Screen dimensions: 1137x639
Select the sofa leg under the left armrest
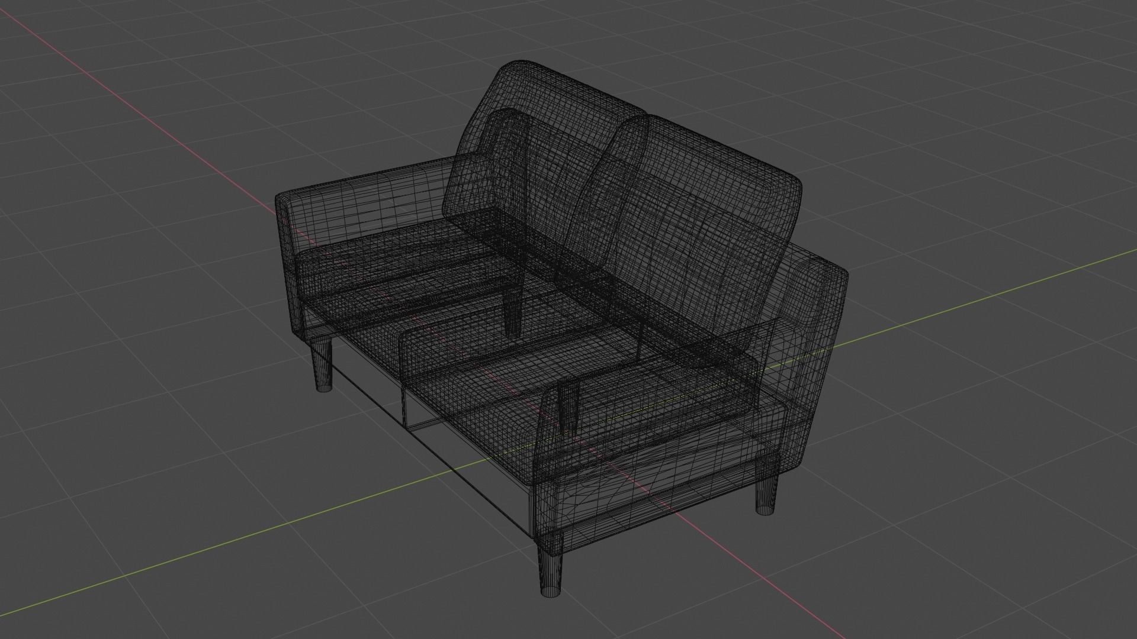pyautogui.click(x=323, y=366)
